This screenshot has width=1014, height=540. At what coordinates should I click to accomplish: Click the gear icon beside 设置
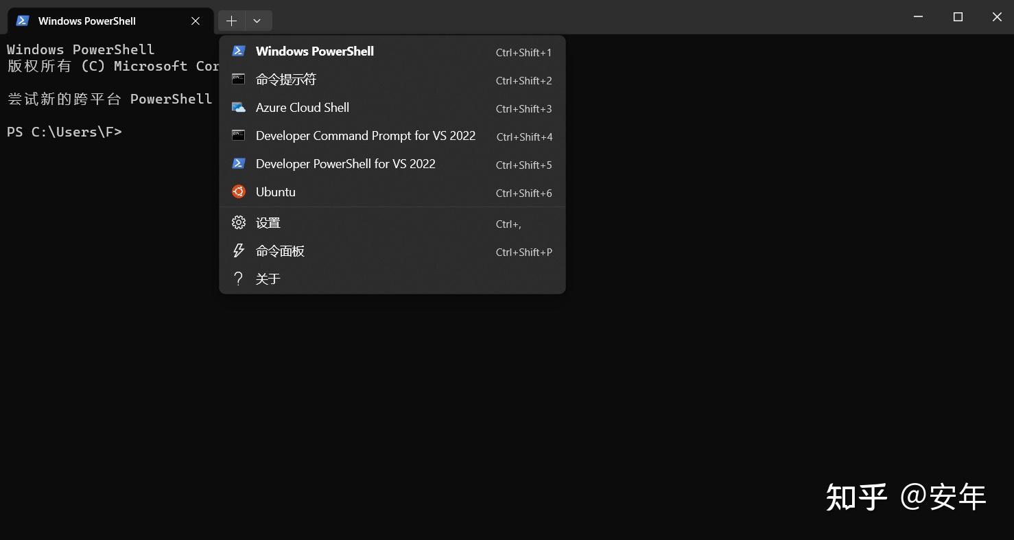click(239, 223)
